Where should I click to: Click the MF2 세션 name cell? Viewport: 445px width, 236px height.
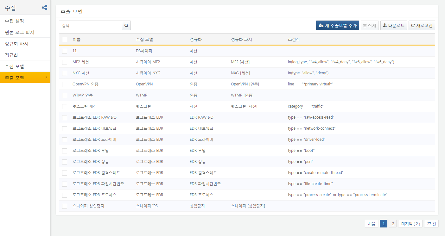click(x=81, y=62)
